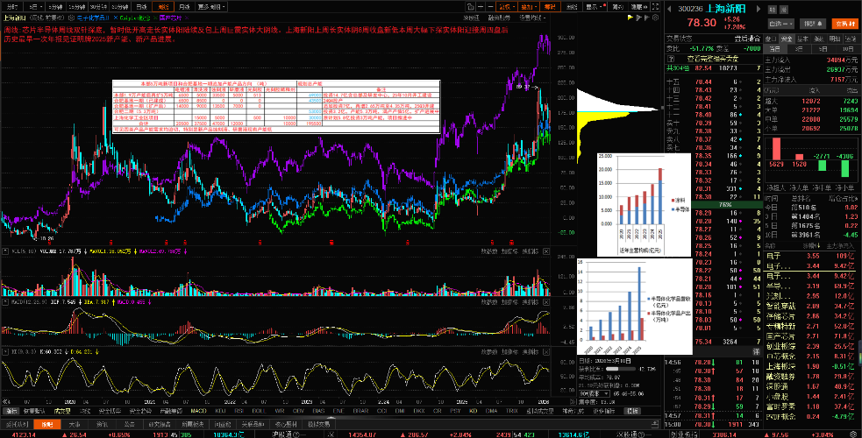Image resolution: width=862 pixels, height=438 pixels.
Task: Open the 叠加 overlay dropdown
Action: tap(528, 7)
